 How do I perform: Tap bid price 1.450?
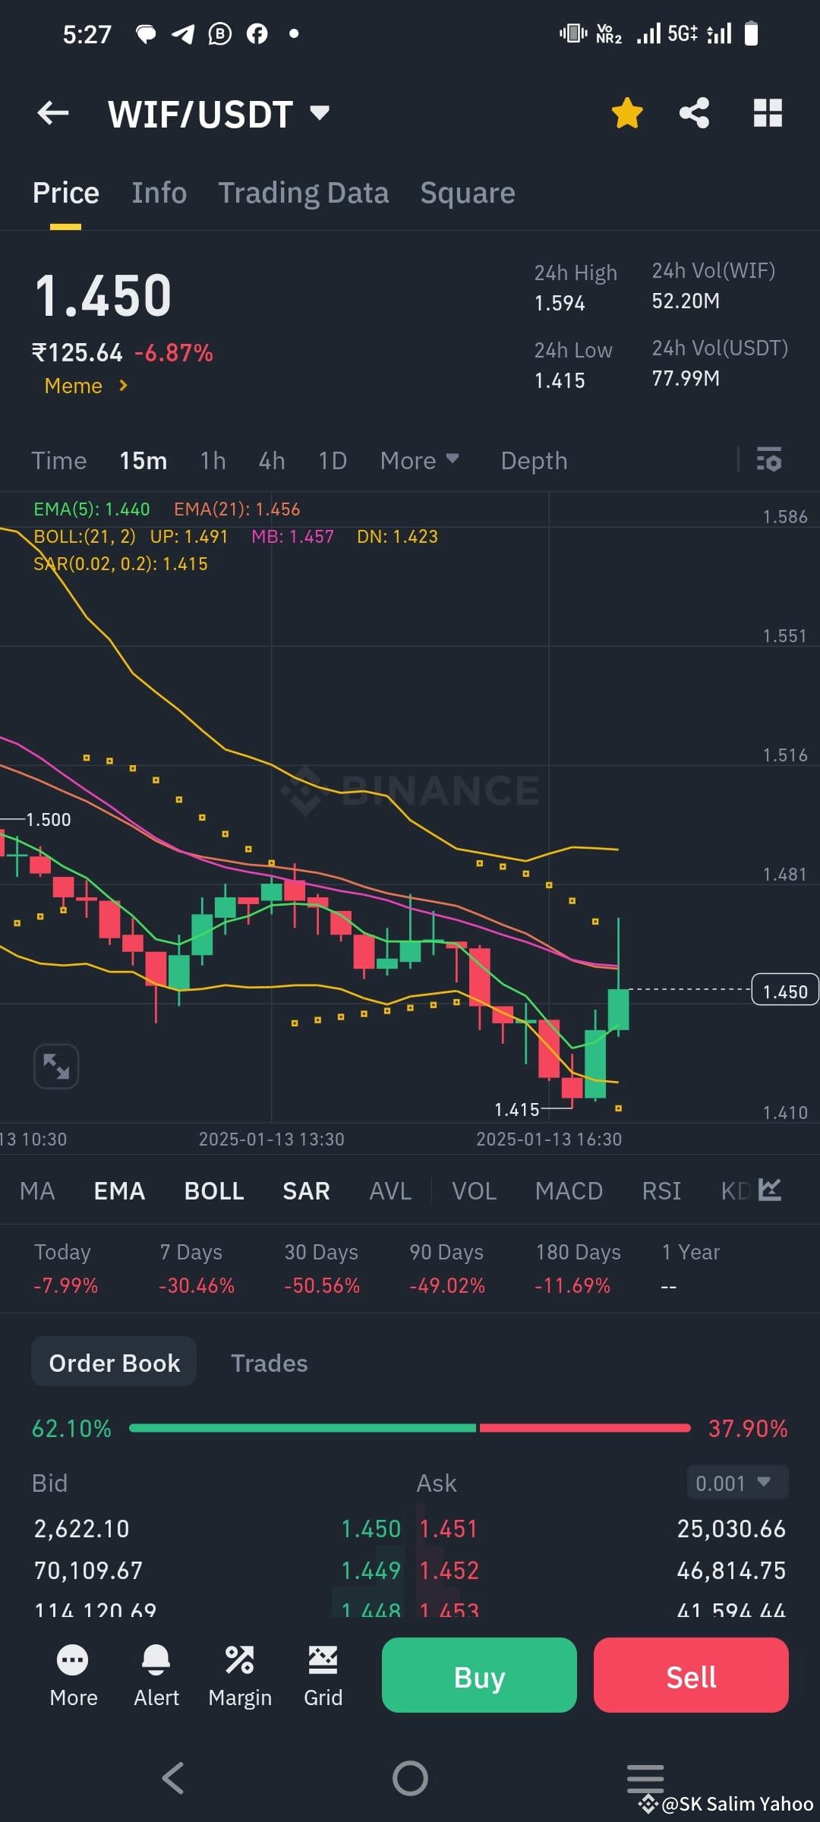pyautogui.click(x=371, y=1528)
